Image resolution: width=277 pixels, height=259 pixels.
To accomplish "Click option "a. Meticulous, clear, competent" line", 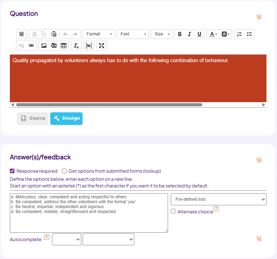I will 69,197.
